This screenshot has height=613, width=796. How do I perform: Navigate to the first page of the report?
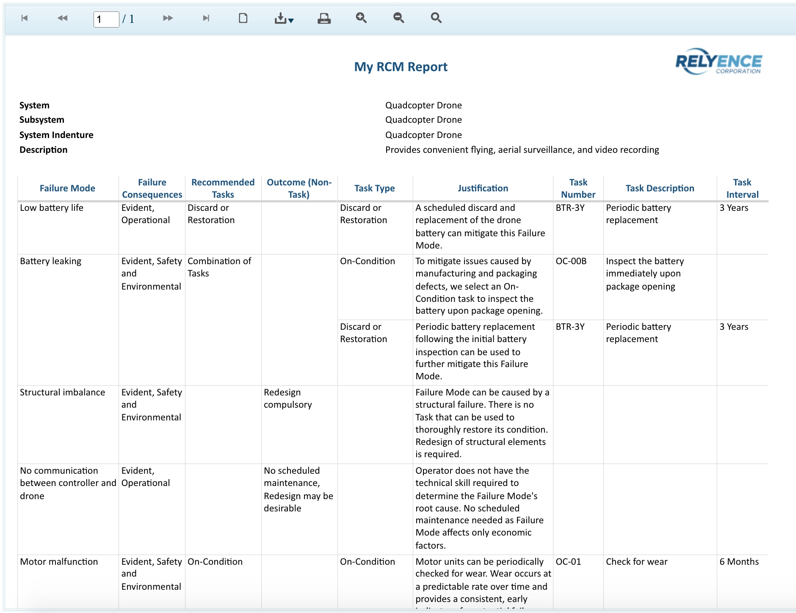(x=24, y=18)
